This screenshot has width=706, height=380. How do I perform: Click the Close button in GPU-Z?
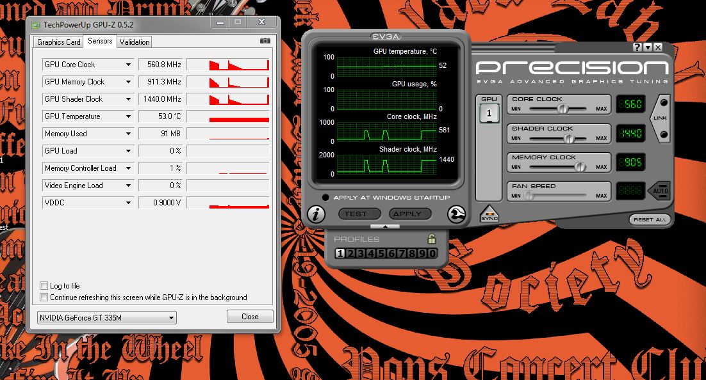tap(250, 317)
